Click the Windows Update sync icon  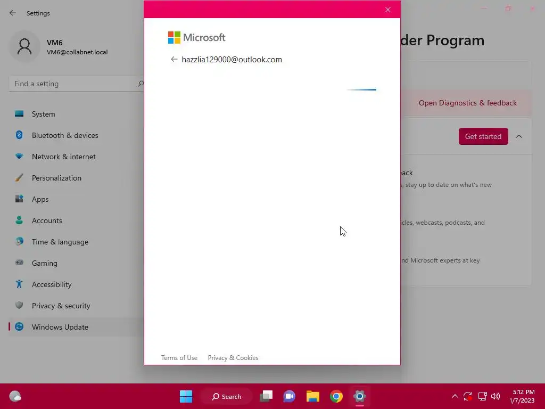[19, 326]
